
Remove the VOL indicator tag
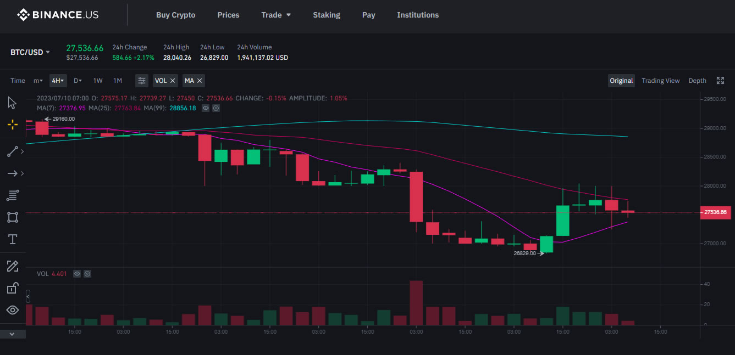[173, 81]
